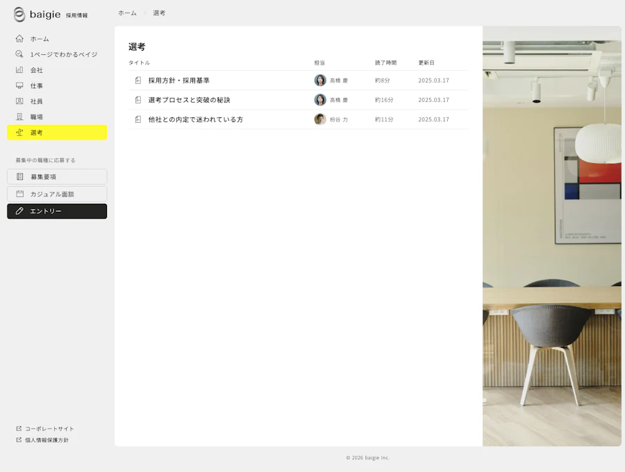Open the article 採用方針・採用基準
The image size is (625, 472).
click(x=179, y=81)
